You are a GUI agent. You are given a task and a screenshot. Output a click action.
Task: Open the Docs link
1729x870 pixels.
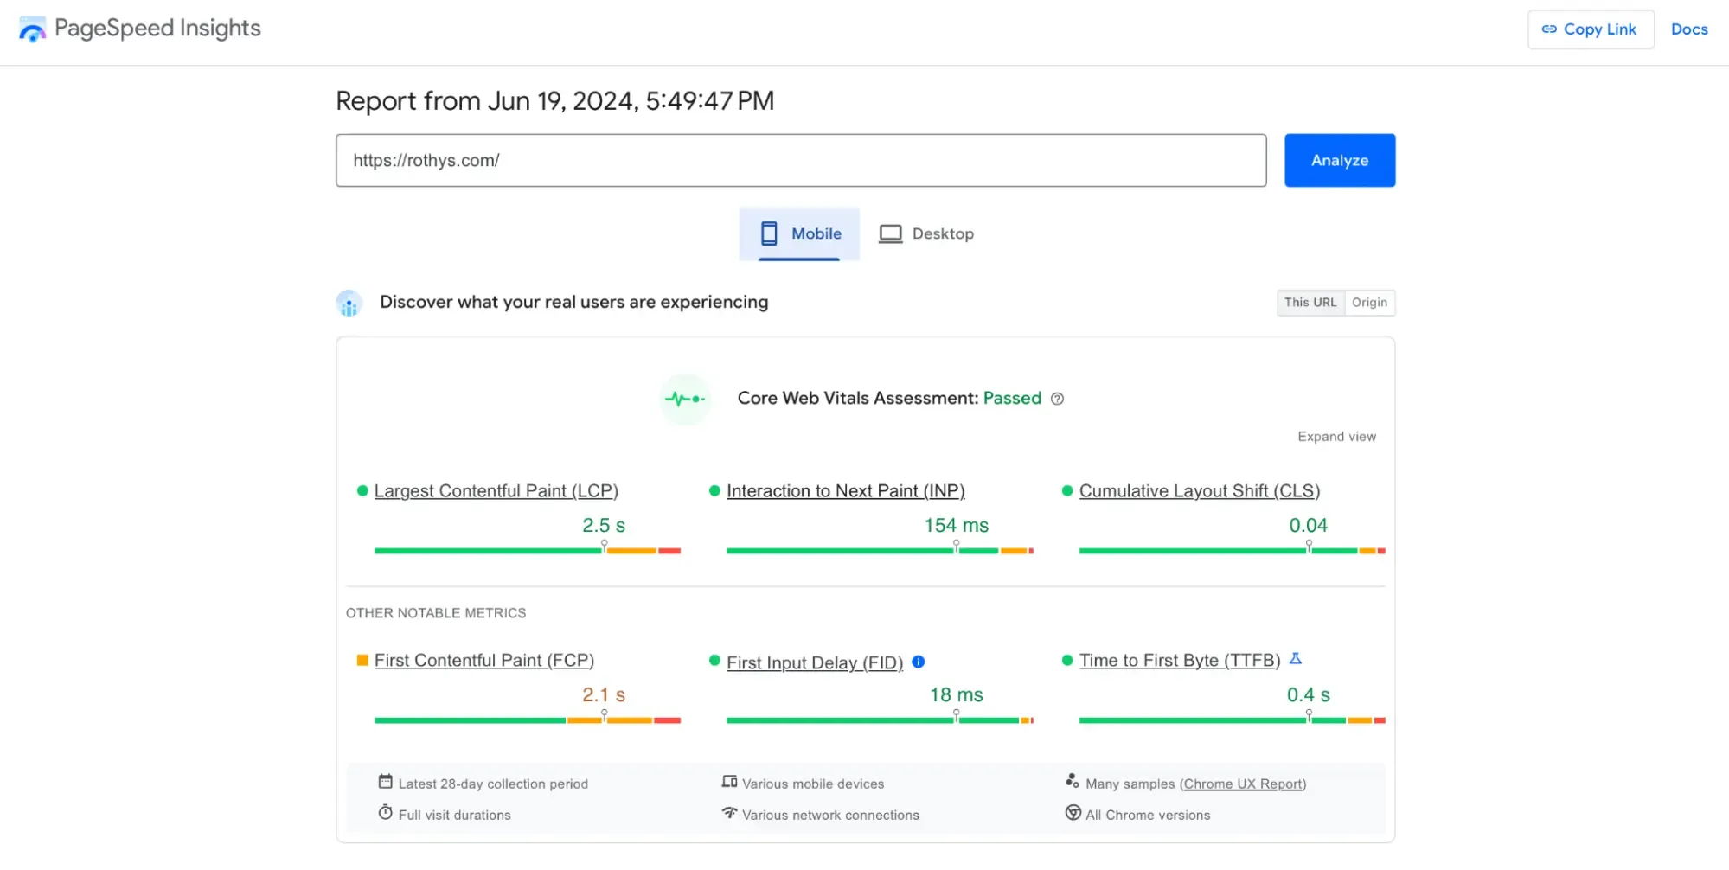1688,29
